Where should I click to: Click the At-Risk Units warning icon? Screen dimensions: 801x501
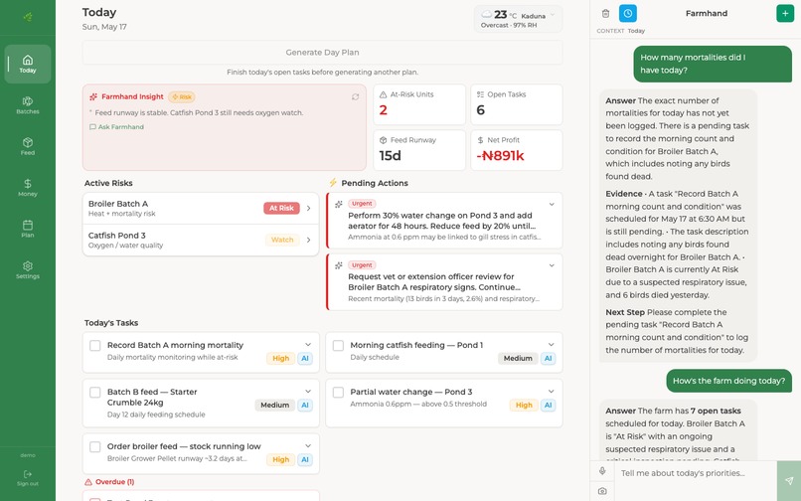click(x=384, y=94)
